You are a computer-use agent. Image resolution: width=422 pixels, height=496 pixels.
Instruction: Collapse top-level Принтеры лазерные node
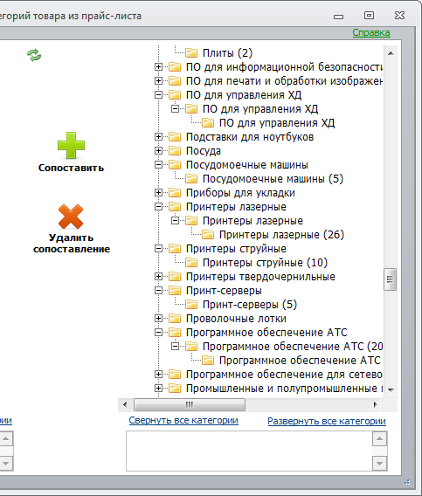[x=158, y=207]
